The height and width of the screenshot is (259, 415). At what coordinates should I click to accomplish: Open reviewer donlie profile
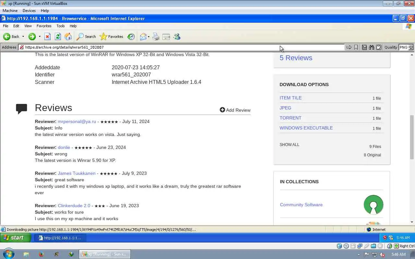(x=64, y=147)
